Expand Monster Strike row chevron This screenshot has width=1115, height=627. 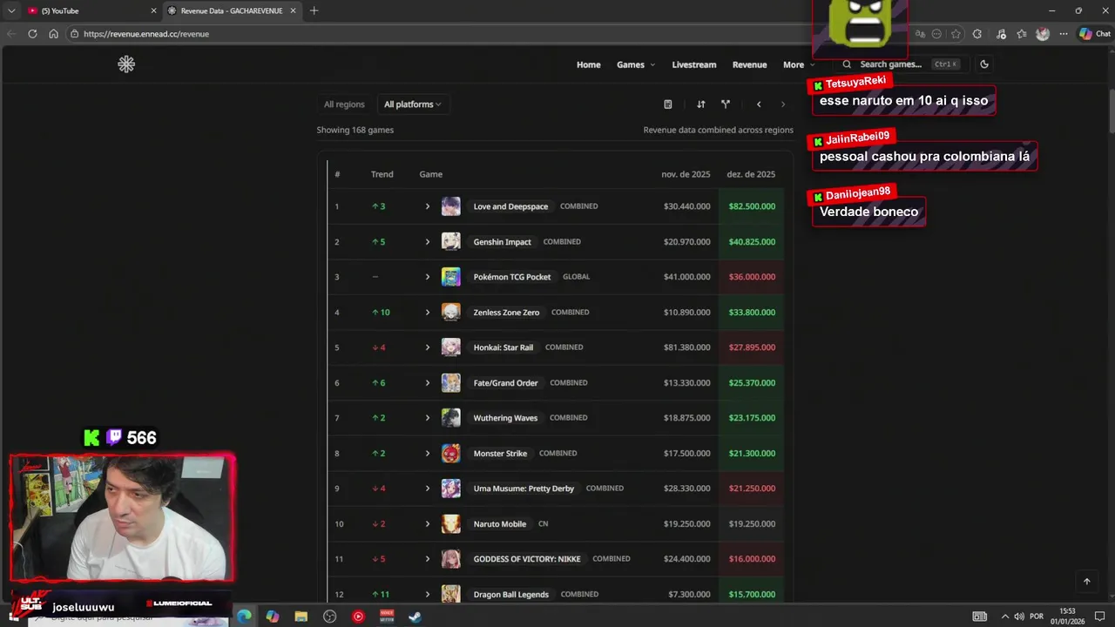point(428,453)
